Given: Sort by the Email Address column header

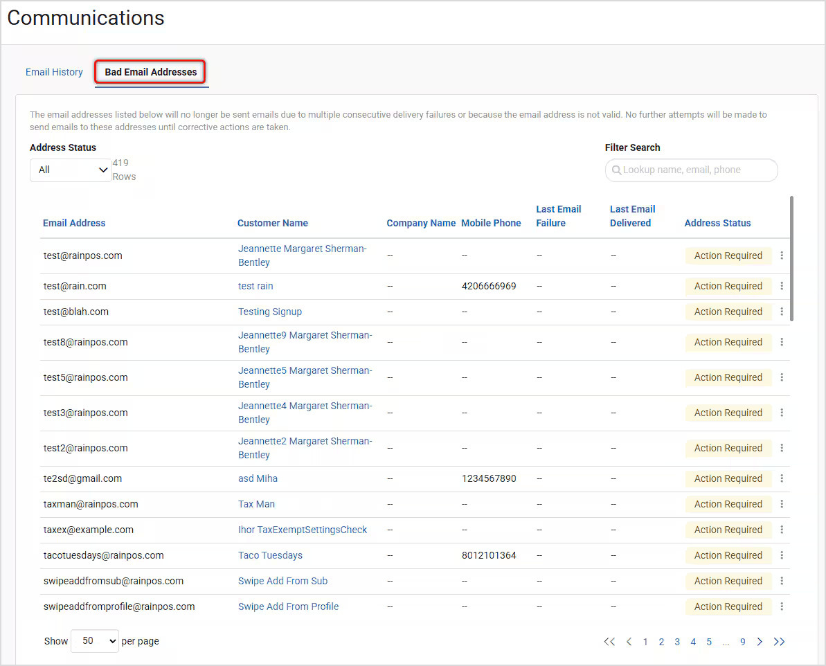Looking at the screenshot, I should [74, 223].
